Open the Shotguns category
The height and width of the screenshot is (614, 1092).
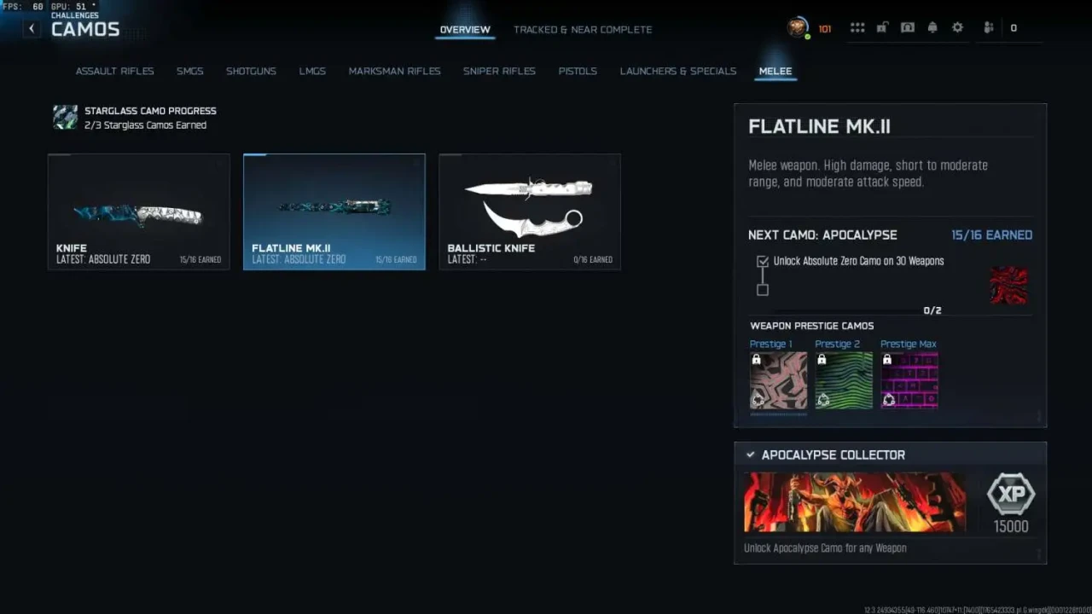pyautogui.click(x=251, y=71)
